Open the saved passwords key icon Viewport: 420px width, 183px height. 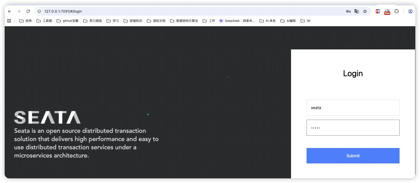pyautogui.click(x=348, y=11)
